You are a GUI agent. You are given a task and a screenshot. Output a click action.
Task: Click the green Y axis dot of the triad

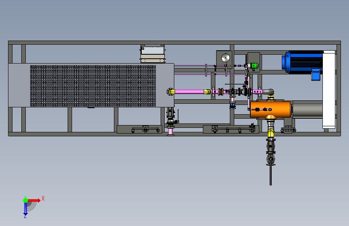(25, 200)
